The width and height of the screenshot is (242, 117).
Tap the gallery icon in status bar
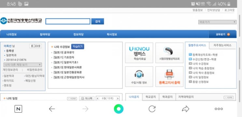26,4
